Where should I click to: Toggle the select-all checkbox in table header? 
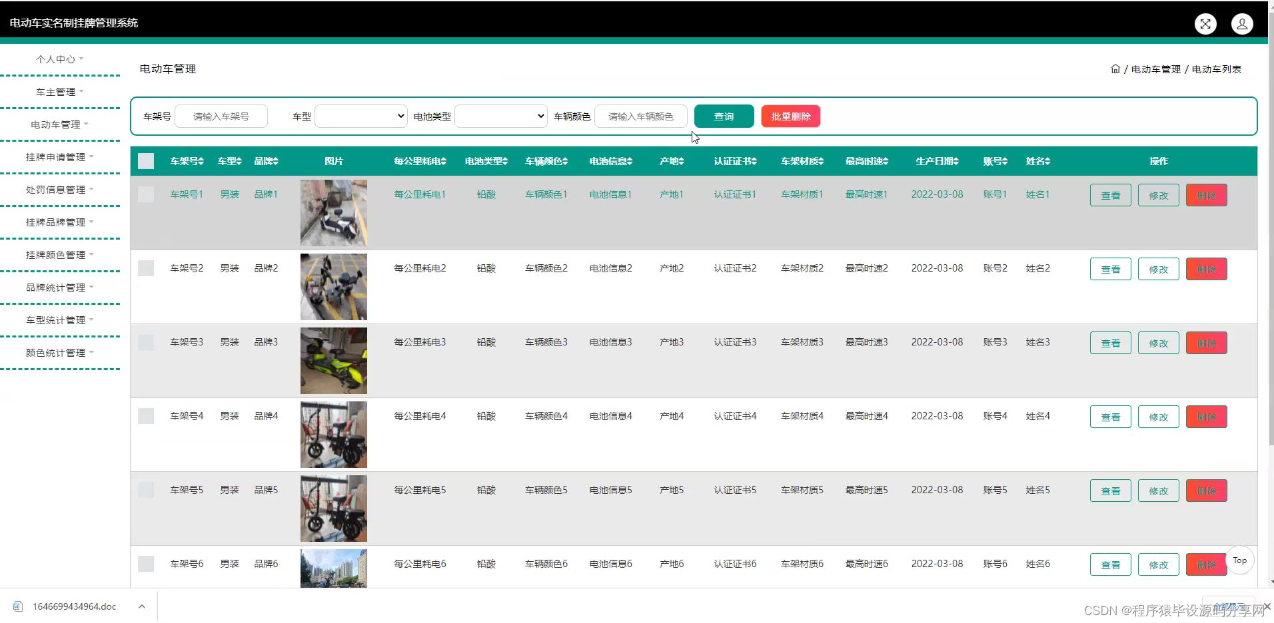pos(145,160)
